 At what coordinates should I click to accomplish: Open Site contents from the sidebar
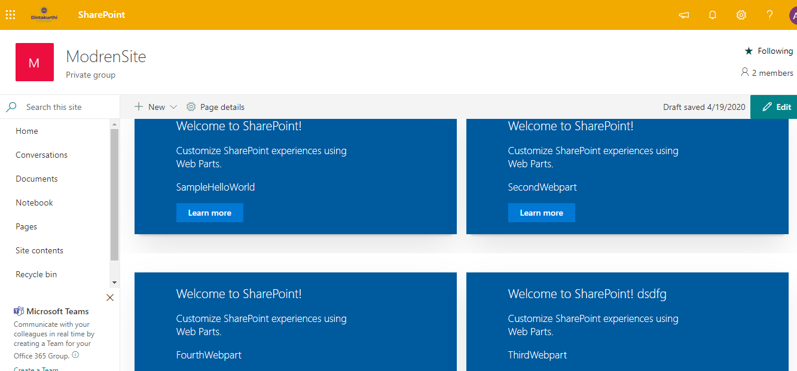click(x=39, y=250)
